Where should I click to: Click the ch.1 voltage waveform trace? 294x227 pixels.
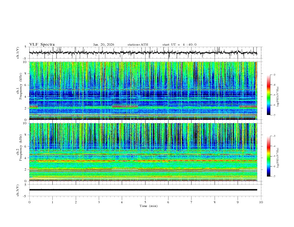click(143, 53)
